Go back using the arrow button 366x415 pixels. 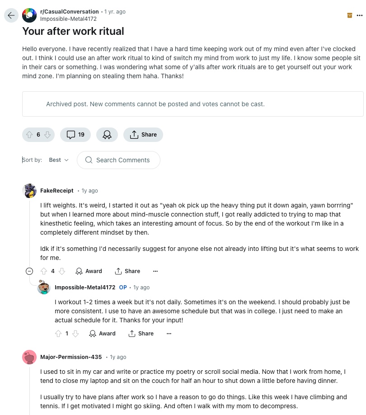pos(11,15)
